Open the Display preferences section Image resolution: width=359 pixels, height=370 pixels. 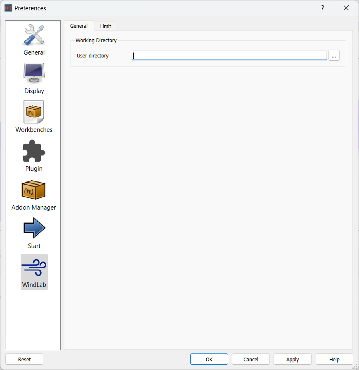(34, 79)
